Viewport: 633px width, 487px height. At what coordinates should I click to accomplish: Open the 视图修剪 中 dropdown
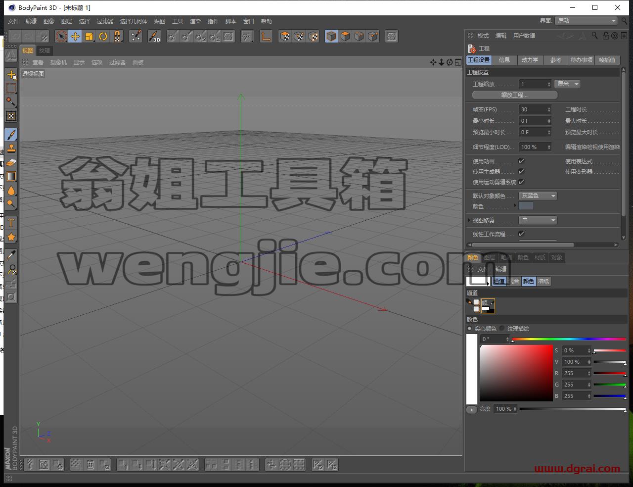tap(538, 220)
